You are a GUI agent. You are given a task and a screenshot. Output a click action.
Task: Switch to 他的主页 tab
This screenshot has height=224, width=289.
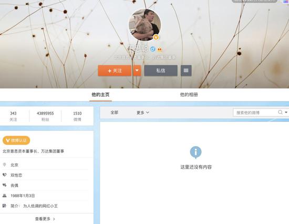(100, 95)
